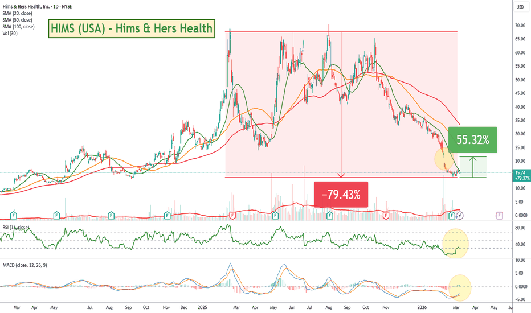Click the 10.00 price axis label
Image resolution: width=531 pixels, height=313 pixels.
tap(520, 188)
